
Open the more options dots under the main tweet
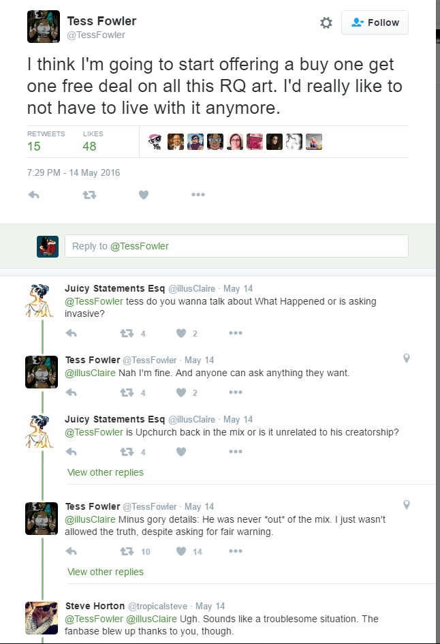(x=198, y=195)
